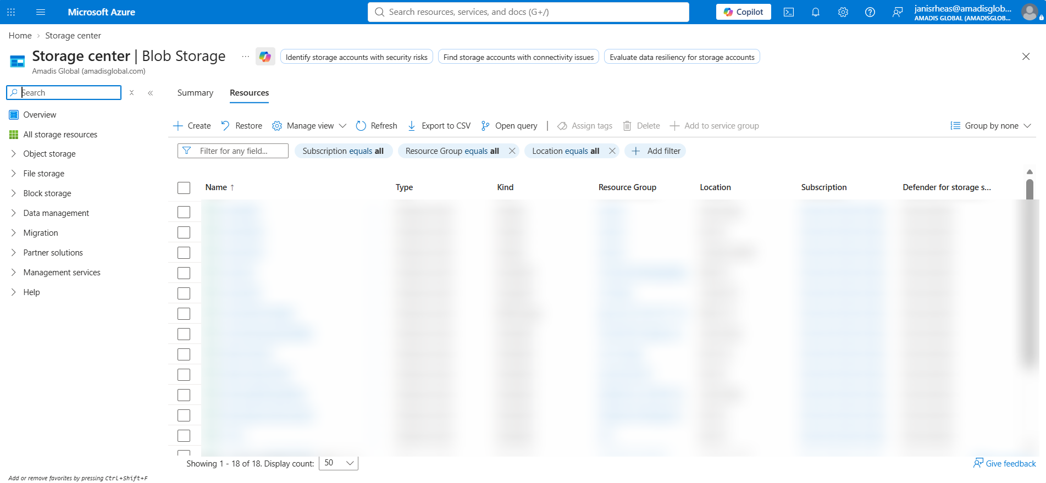Expand Data management in the sidebar
The height and width of the screenshot is (483, 1046).
coord(14,213)
